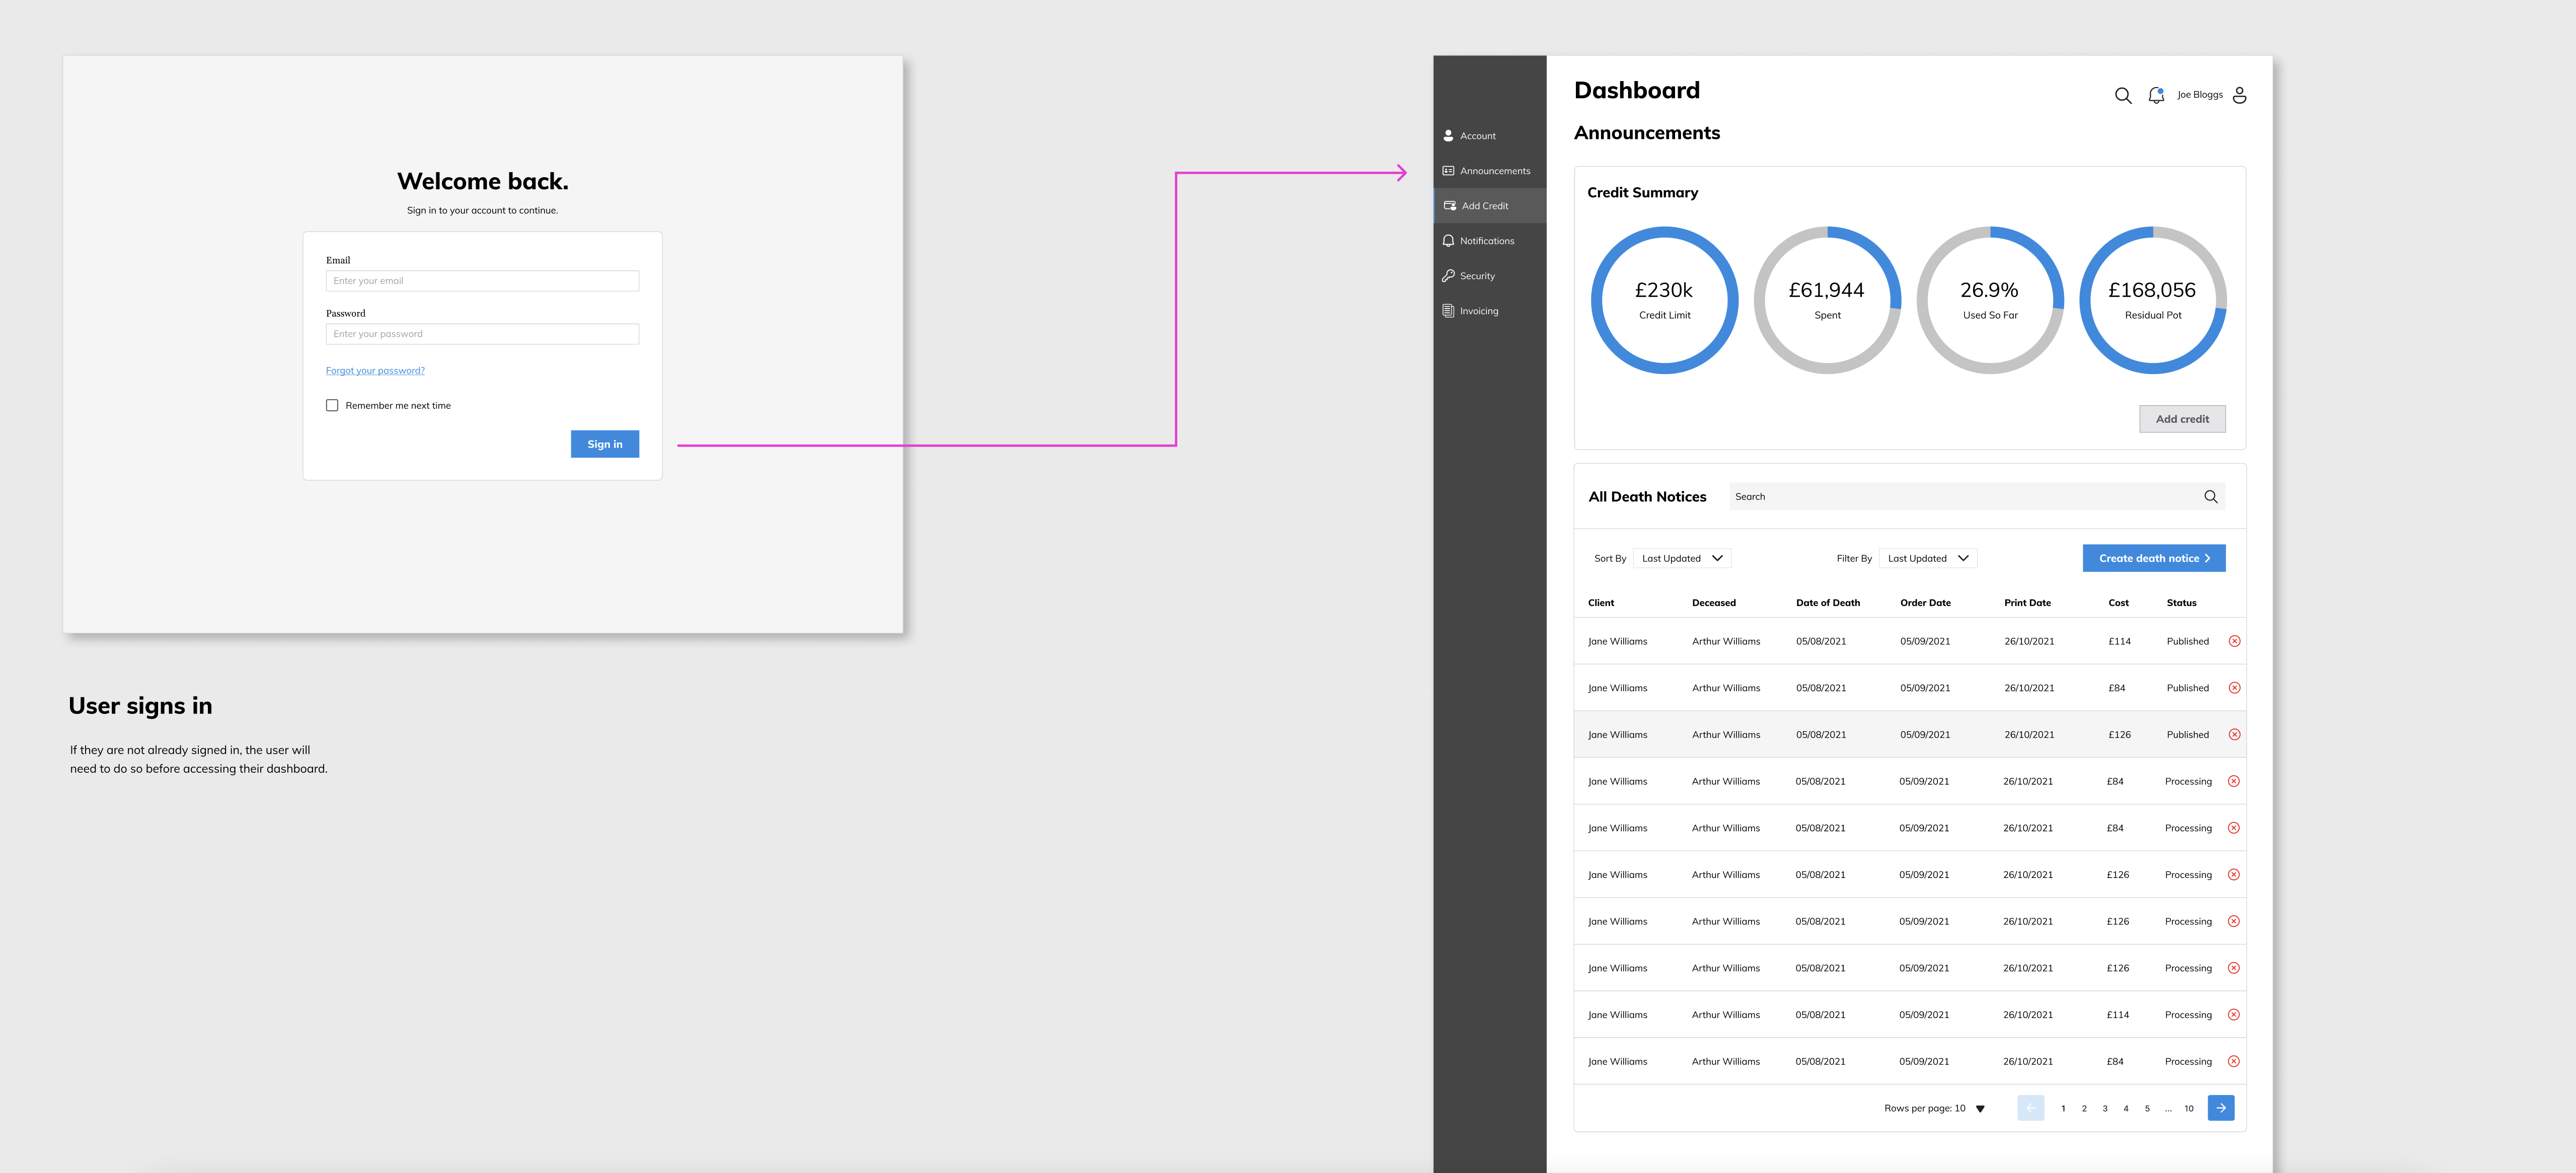Click the Residual Pot progress ring

[2152, 300]
